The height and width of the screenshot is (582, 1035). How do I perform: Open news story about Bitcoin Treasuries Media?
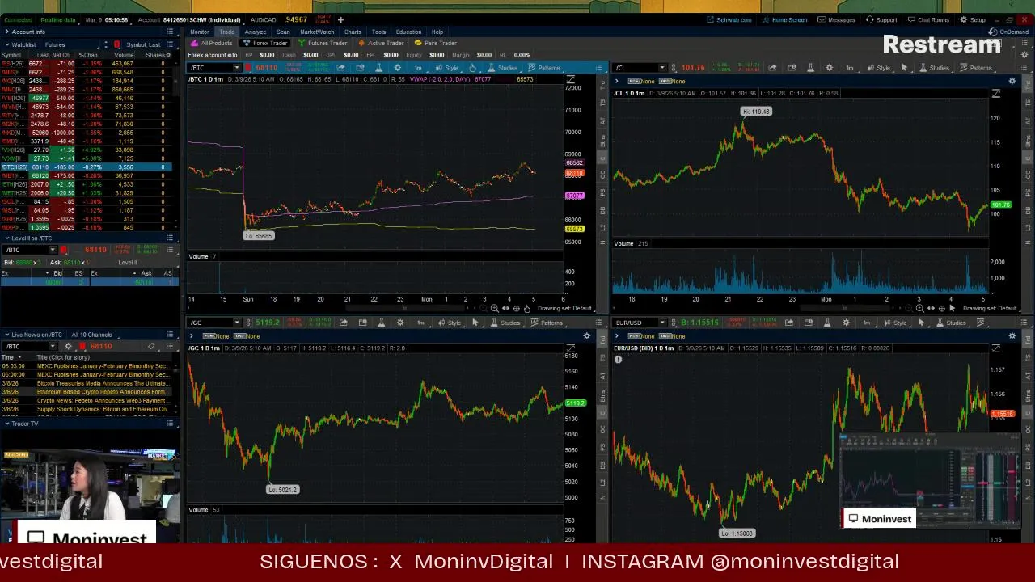[x=102, y=383]
